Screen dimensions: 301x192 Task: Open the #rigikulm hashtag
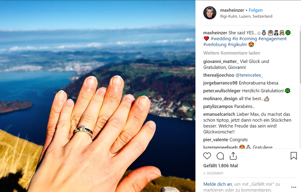(x=237, y=45)
